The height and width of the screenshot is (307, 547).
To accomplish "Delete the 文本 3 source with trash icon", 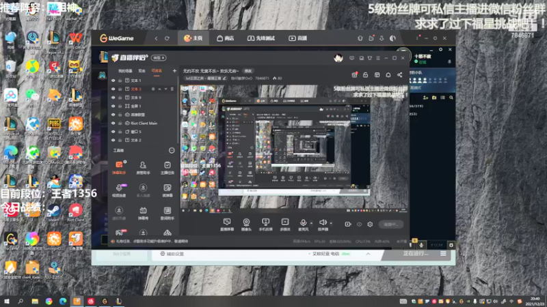I will [x=172, y=89].
